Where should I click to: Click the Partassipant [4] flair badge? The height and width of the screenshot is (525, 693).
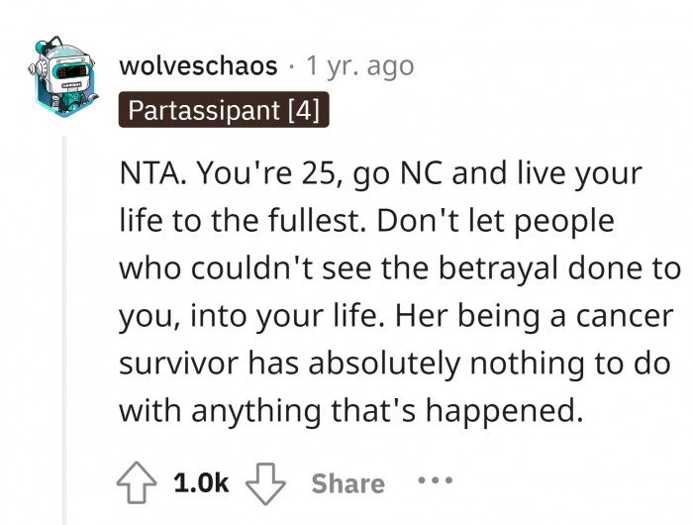point(225,109)
